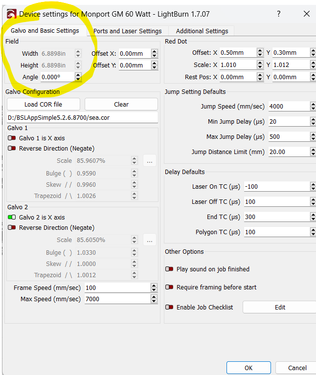Viewport: 316px width, 375px height.
Task: Click the help question mark button
Action: tap(279, 14)
